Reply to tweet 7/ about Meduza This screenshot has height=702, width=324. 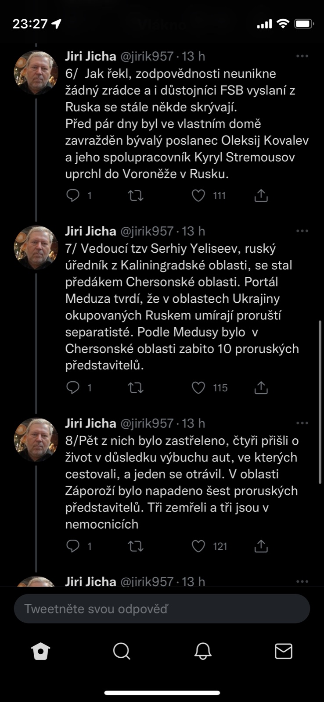(x=72, y=388)
